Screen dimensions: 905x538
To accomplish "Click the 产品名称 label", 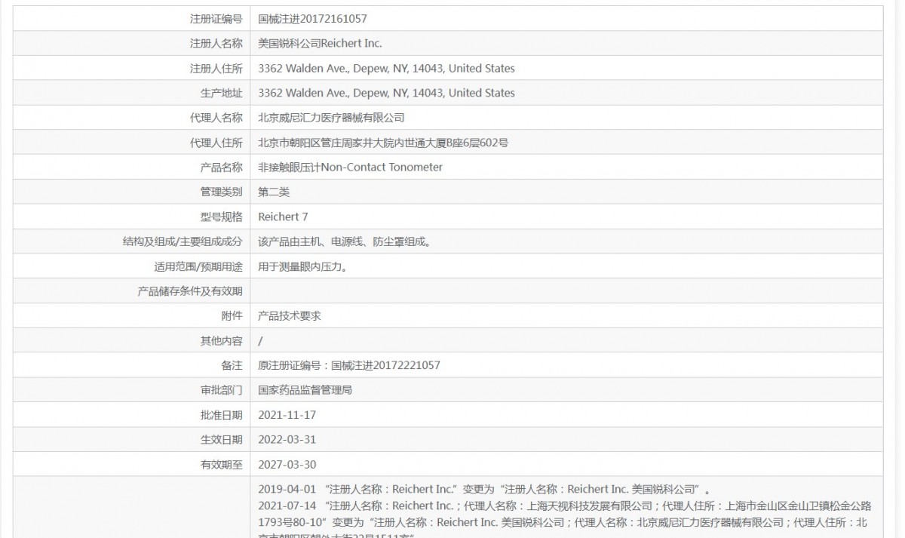I will [222, 168].
